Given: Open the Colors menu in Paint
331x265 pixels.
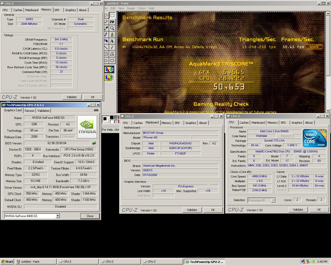Looking at the screenshot, I should [x=142, y=8].
